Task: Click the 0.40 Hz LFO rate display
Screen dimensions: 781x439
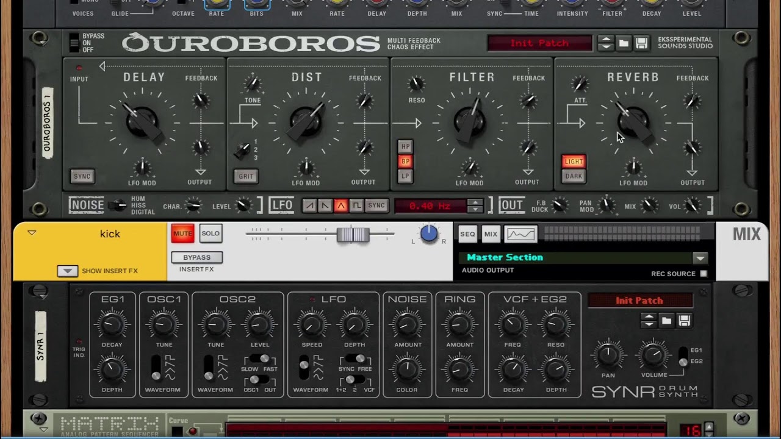Action: click(430, 205)
